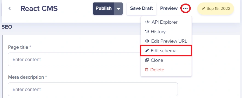Go back using the left chevron arrow
The width and height of the screenshot is (242, 98).
[x=10, y=9]
